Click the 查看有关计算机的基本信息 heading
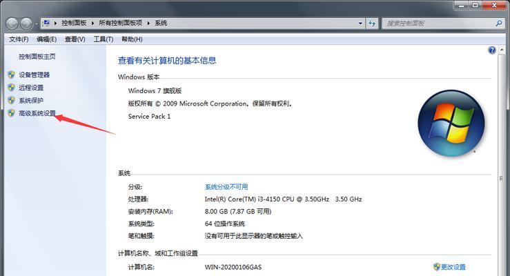This screenshot has height=276, width=510. 167,61
